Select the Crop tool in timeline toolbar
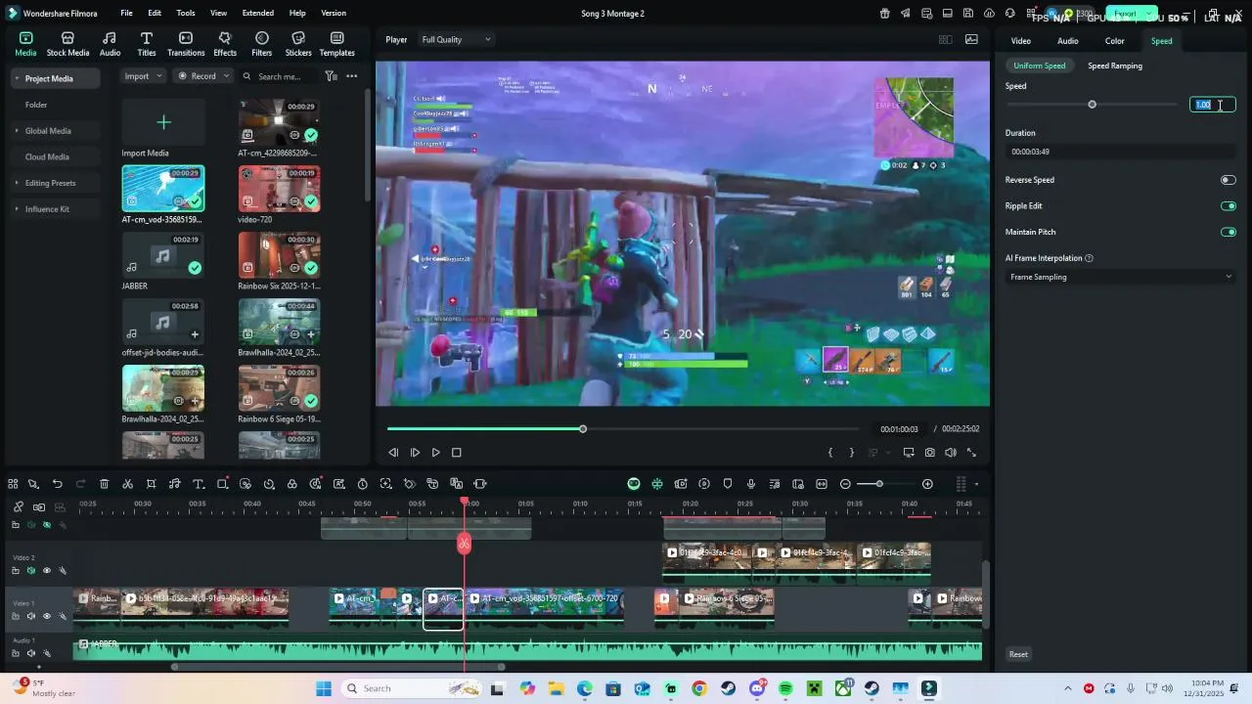 pos(151,484)
